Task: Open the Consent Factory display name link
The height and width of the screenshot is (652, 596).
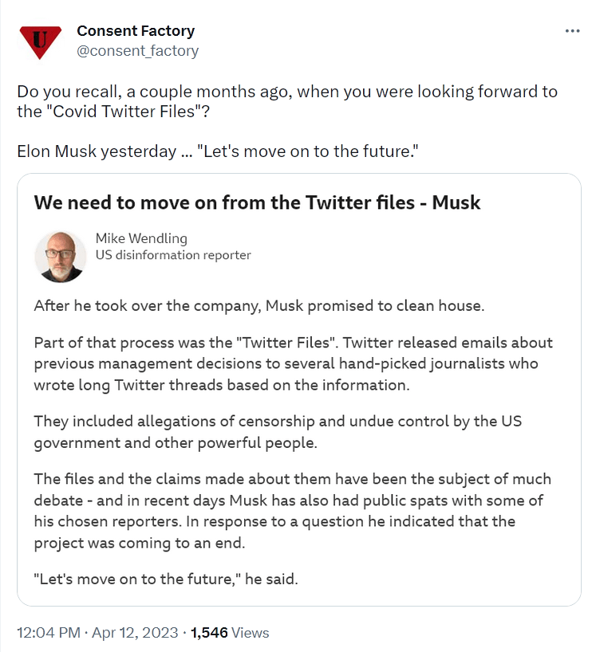Action: point(136,31)
